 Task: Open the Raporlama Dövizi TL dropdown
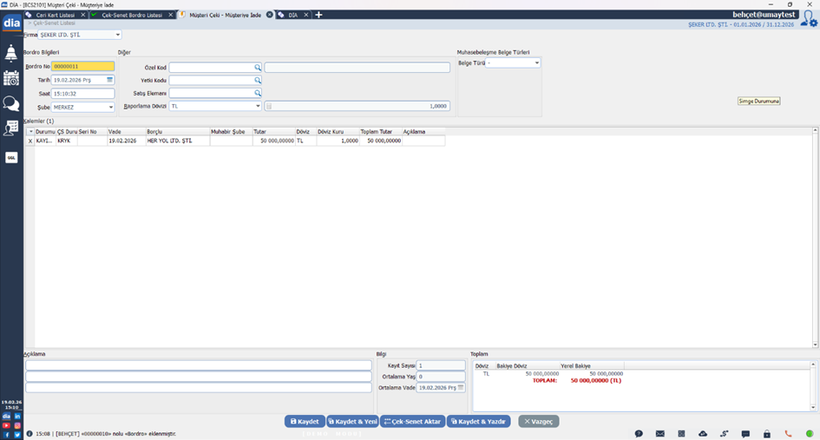258,106
